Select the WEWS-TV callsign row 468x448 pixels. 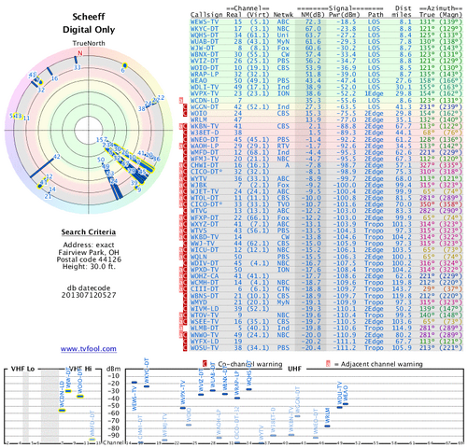[x=326, y=22]
